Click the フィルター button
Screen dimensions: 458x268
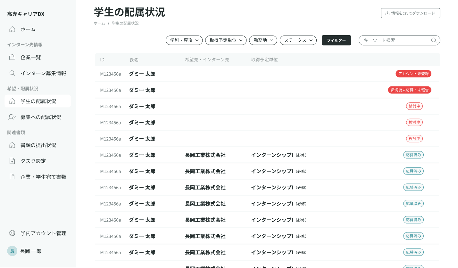click(336, 40)
